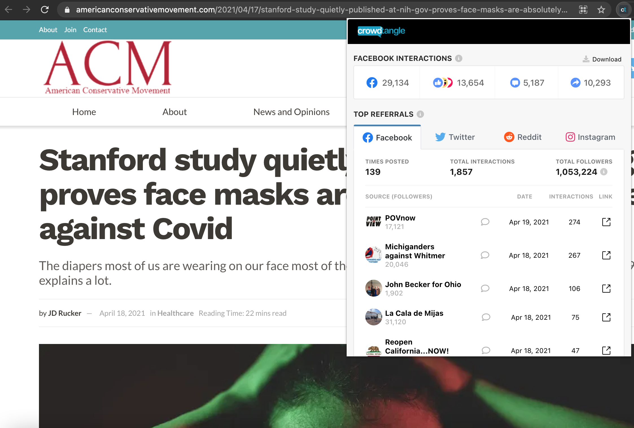The image size is (634, 428).
Task: Click the comment bubble in the POVnow row
Action: click(485, 222)
